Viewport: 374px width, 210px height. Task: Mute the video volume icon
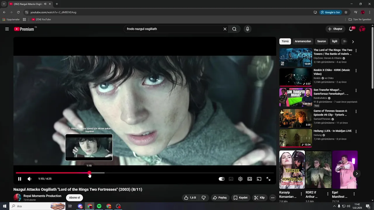click(30, 179)
